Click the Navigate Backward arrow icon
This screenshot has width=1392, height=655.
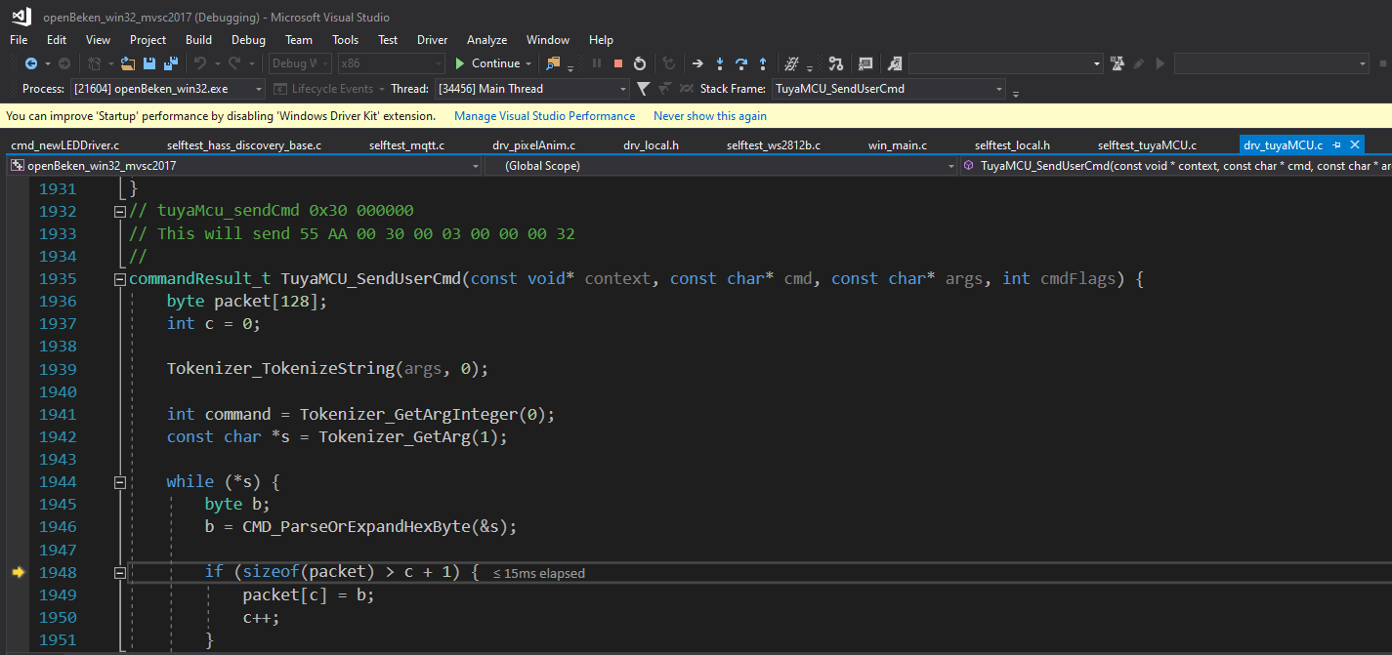click(x=31, y=63)
